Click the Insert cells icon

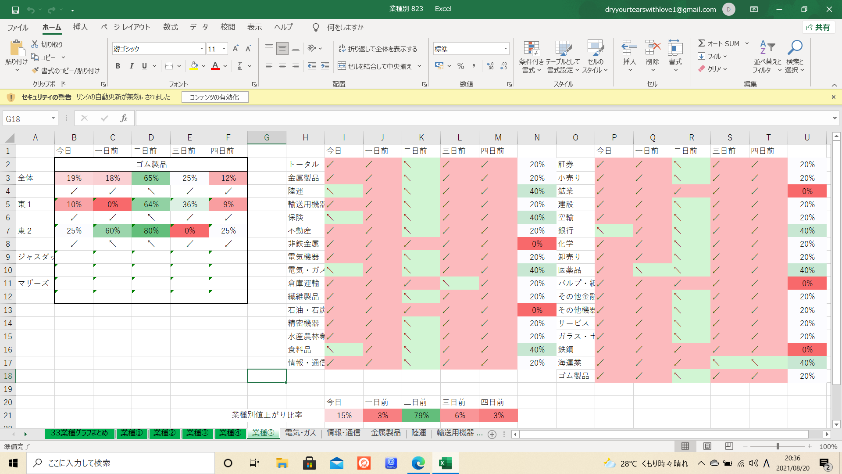[x=629, y=48]
